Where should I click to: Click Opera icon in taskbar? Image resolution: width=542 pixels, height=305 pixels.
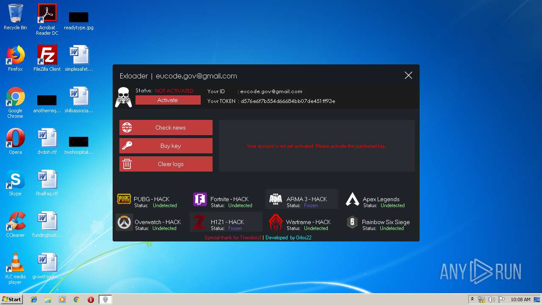pyautogui.click(x=91, y=299)
